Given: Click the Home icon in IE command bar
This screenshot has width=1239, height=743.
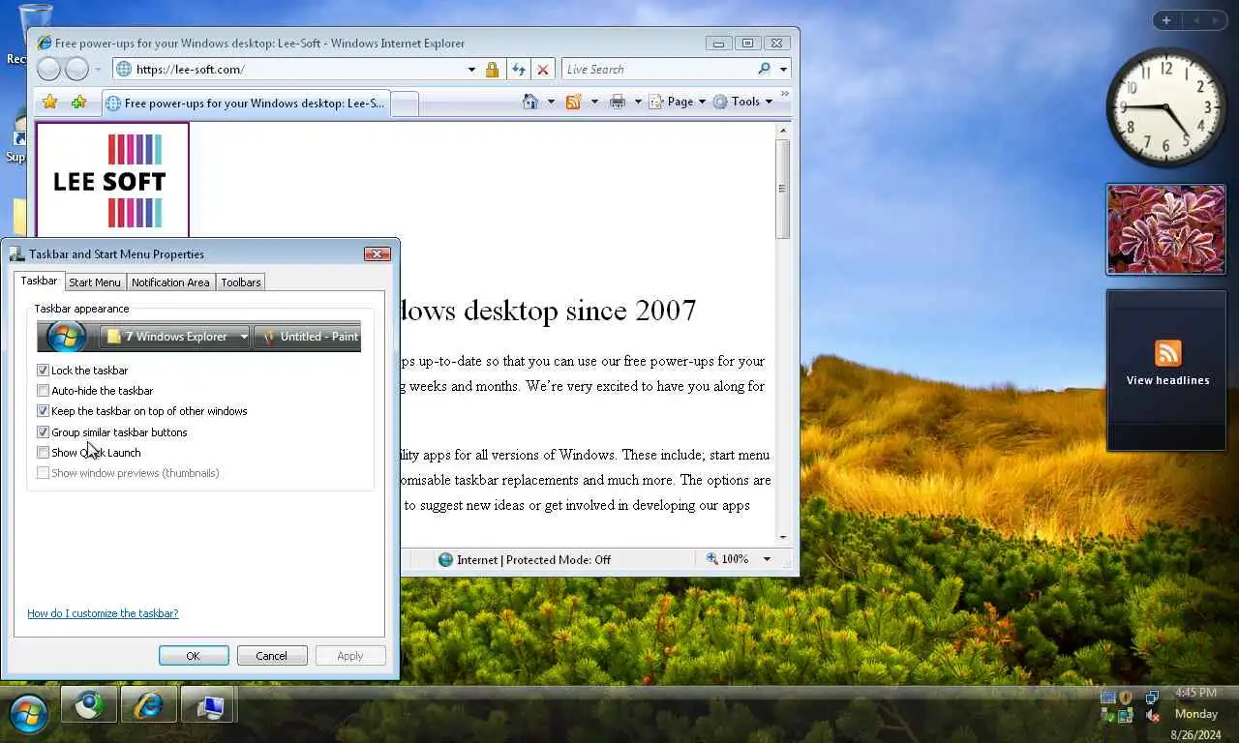Looking at the screenshot, I should [x=529, y=102].
